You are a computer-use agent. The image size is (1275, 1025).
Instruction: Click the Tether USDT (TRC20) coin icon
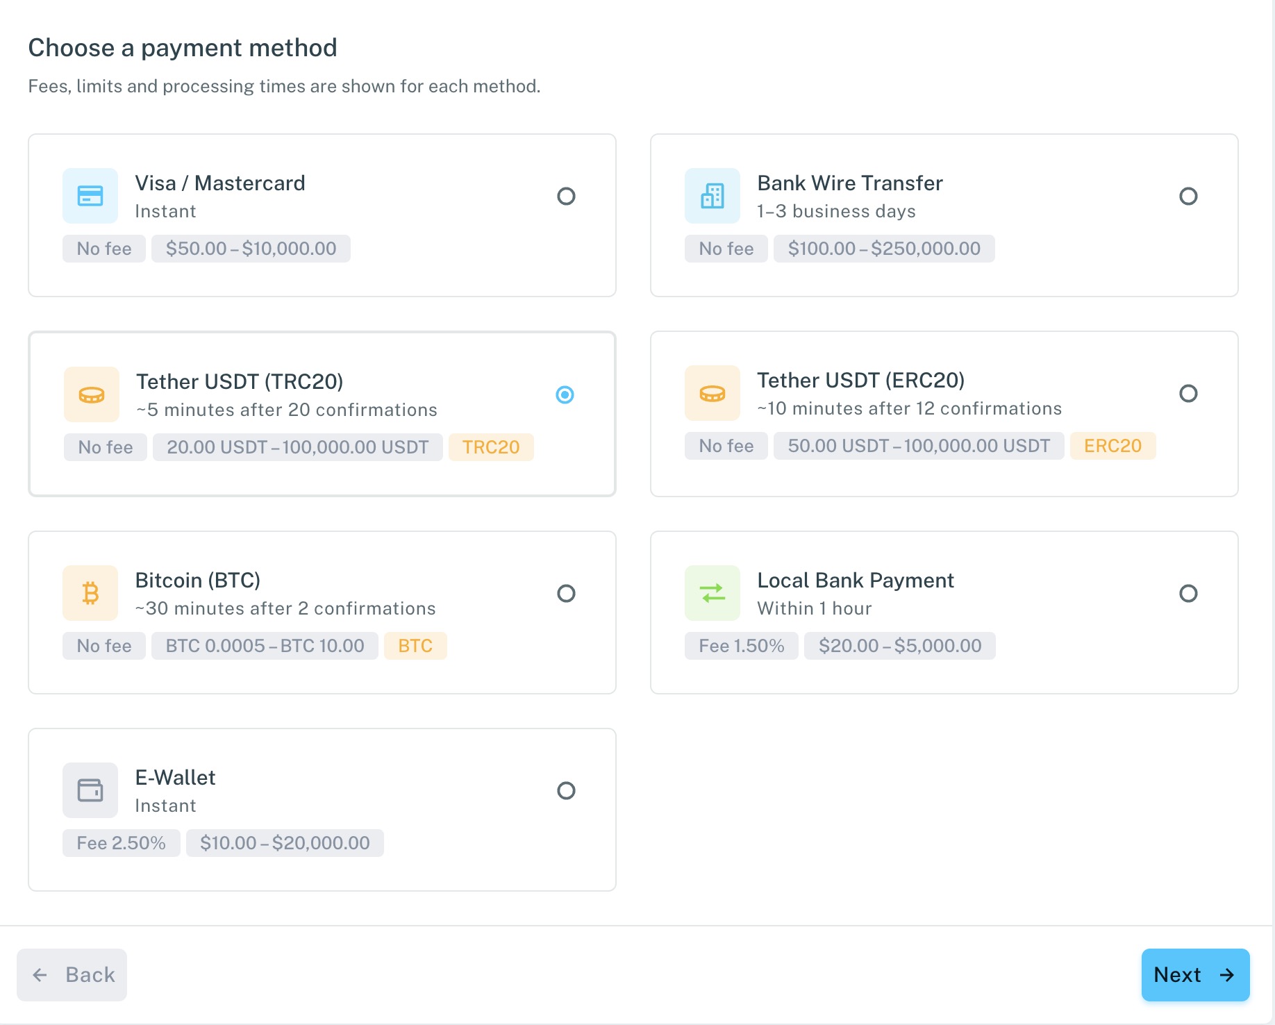tap(92, 394)
